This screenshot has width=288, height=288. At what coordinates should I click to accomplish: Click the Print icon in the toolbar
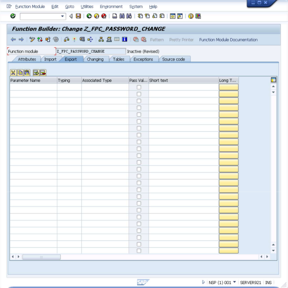[x=115, y=16]
